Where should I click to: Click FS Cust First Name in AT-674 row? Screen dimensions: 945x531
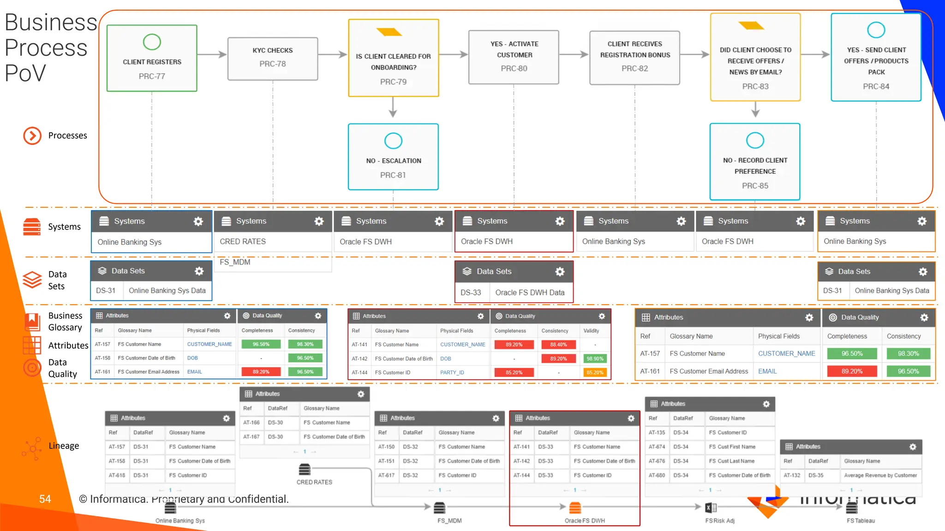coord(732,447)
